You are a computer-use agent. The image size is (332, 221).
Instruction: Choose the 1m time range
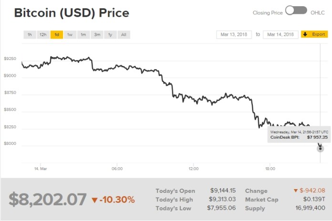83,35
